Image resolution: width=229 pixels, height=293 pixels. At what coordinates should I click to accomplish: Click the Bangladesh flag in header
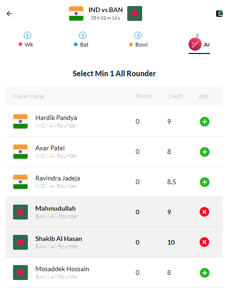point(135,13)
